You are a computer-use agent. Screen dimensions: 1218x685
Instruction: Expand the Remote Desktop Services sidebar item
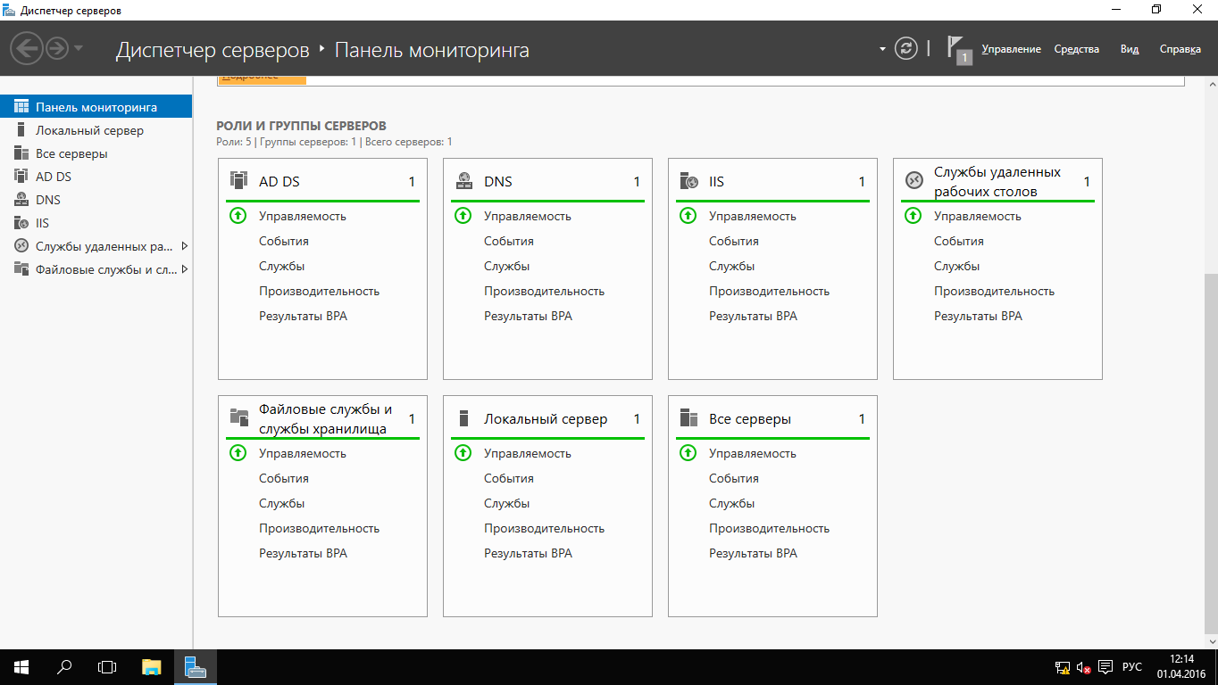coord(185,246)
